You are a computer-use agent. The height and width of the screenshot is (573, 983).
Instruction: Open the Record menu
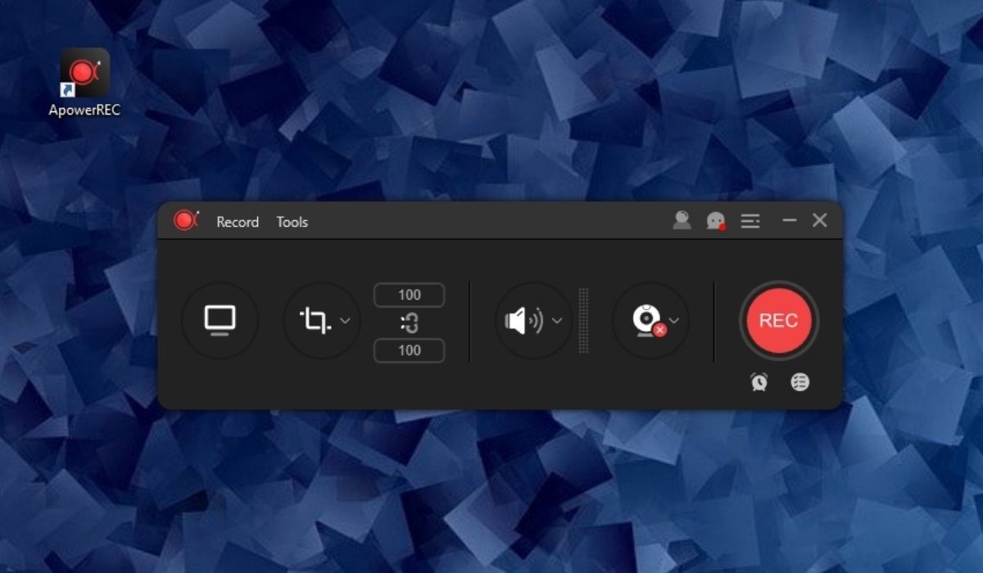tap(238, 222)
